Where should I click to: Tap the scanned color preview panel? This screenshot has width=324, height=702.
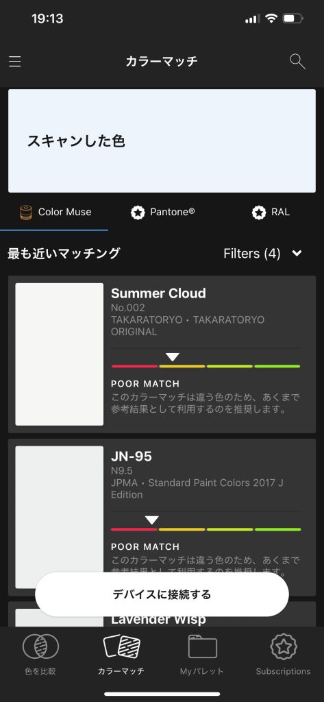[x=162, y=141]
